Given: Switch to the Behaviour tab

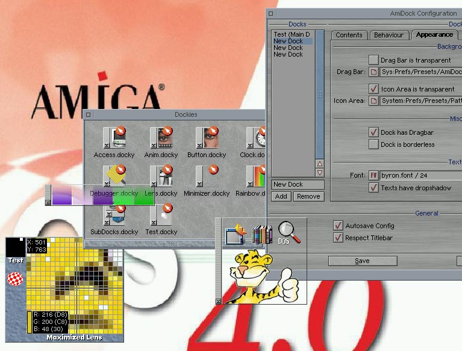Looking at the screenshot, I should click(389, 35).
